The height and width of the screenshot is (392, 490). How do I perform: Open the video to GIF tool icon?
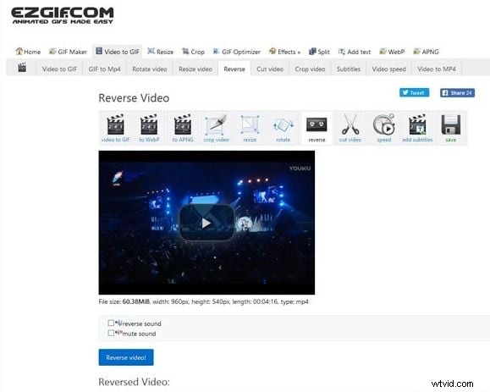pyautogui.click(x=116, y=128)
